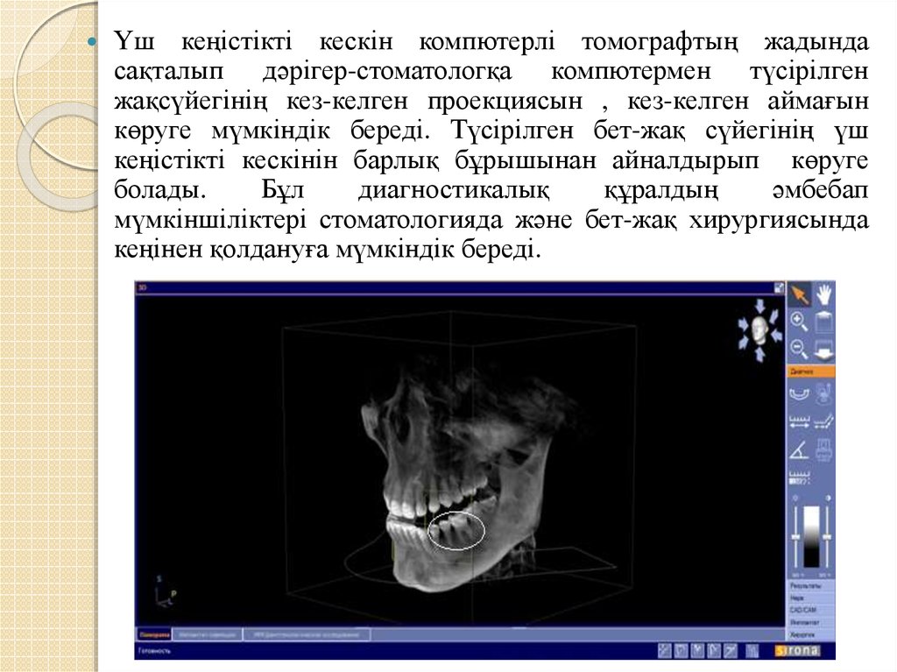Switch to the second bottom workspace tab
The height and width of the screenshot is (672, 897).
coord(207,635)
